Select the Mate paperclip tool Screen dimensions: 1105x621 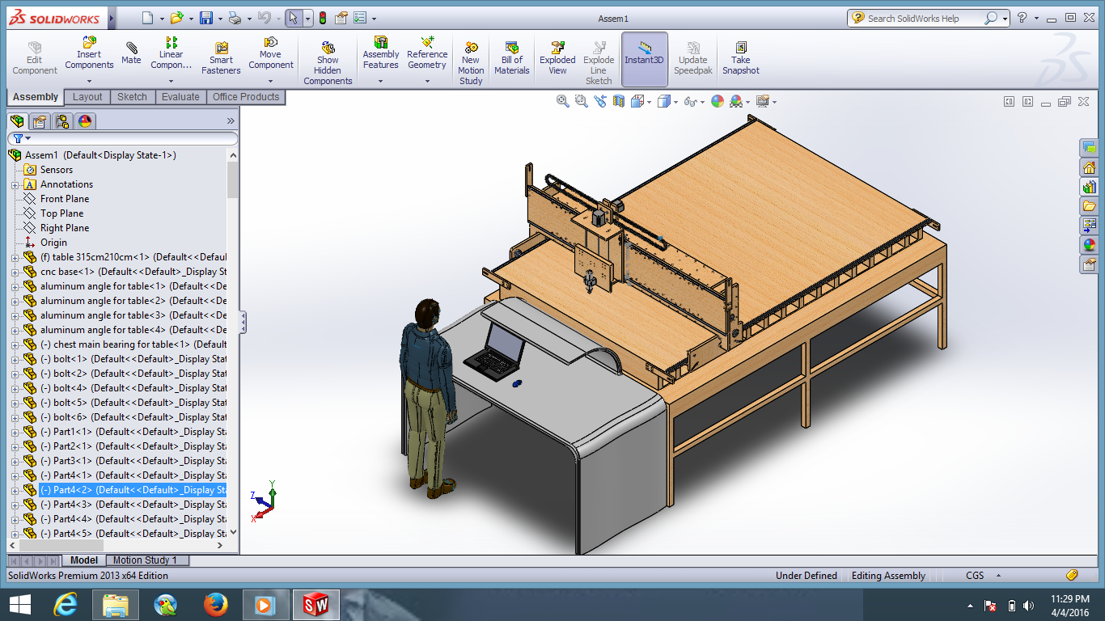pyautogui.click(x=131, y=52)
